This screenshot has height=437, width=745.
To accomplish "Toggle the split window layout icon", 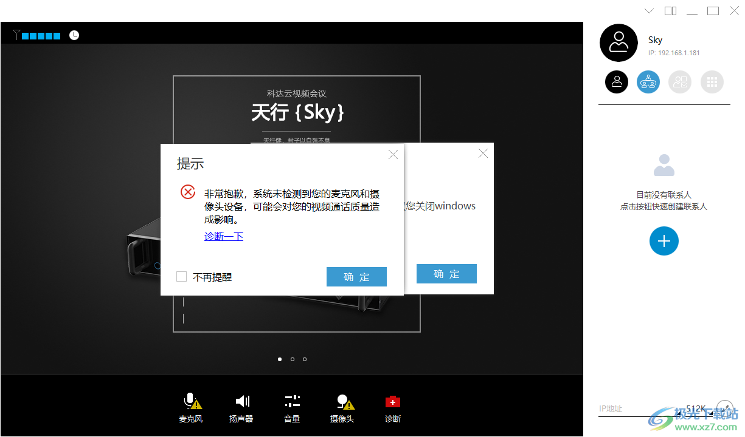I will 670,11.
